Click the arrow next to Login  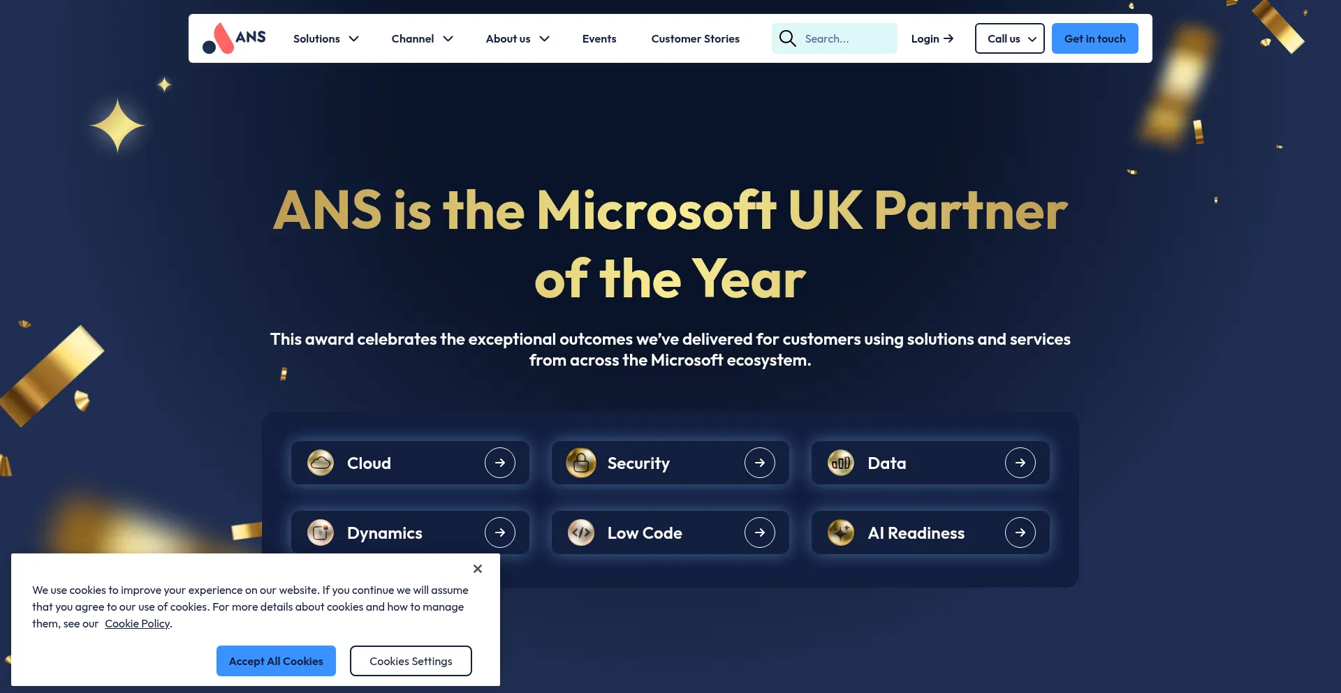pos(948,38)
